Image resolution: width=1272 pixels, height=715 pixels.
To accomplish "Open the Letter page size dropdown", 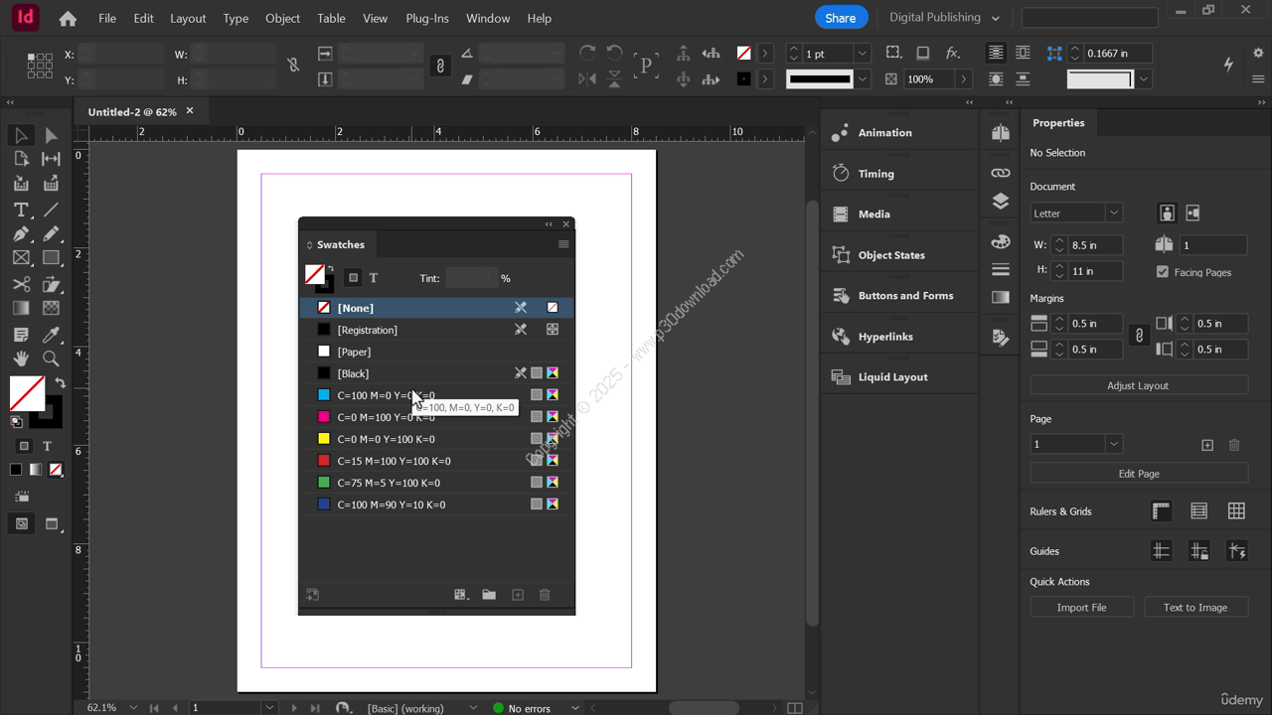I will 1113,213.
